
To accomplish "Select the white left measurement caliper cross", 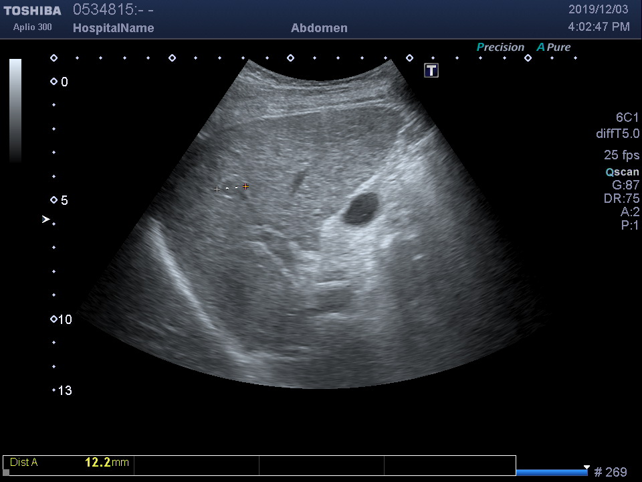I will (x=217, y=189).
